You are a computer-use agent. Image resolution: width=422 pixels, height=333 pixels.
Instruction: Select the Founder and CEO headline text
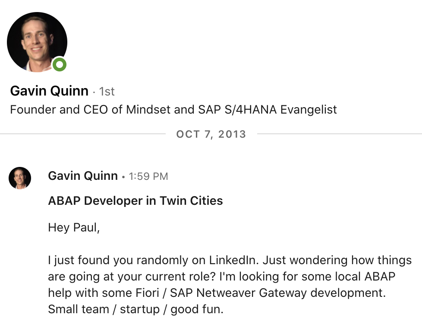pyautogui.click(x=173, y=109)
